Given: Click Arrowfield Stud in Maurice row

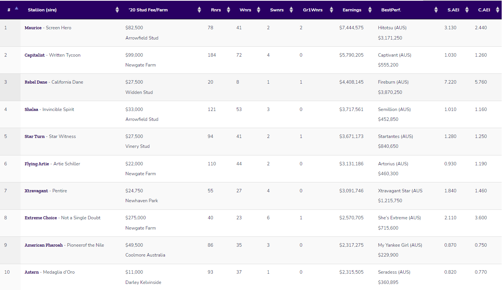Looking at the screenshot, I should [x=142, y=38].
